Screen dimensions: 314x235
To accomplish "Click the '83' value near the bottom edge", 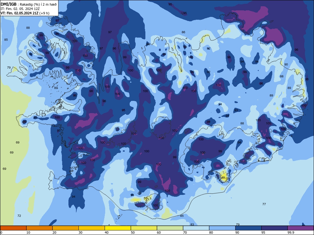I will (x=192, y=224).
